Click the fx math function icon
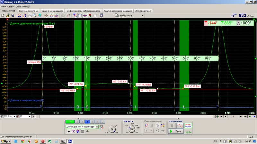Image resolution: width=257 pixels, height=144 pixels. (x=87, y=131)
